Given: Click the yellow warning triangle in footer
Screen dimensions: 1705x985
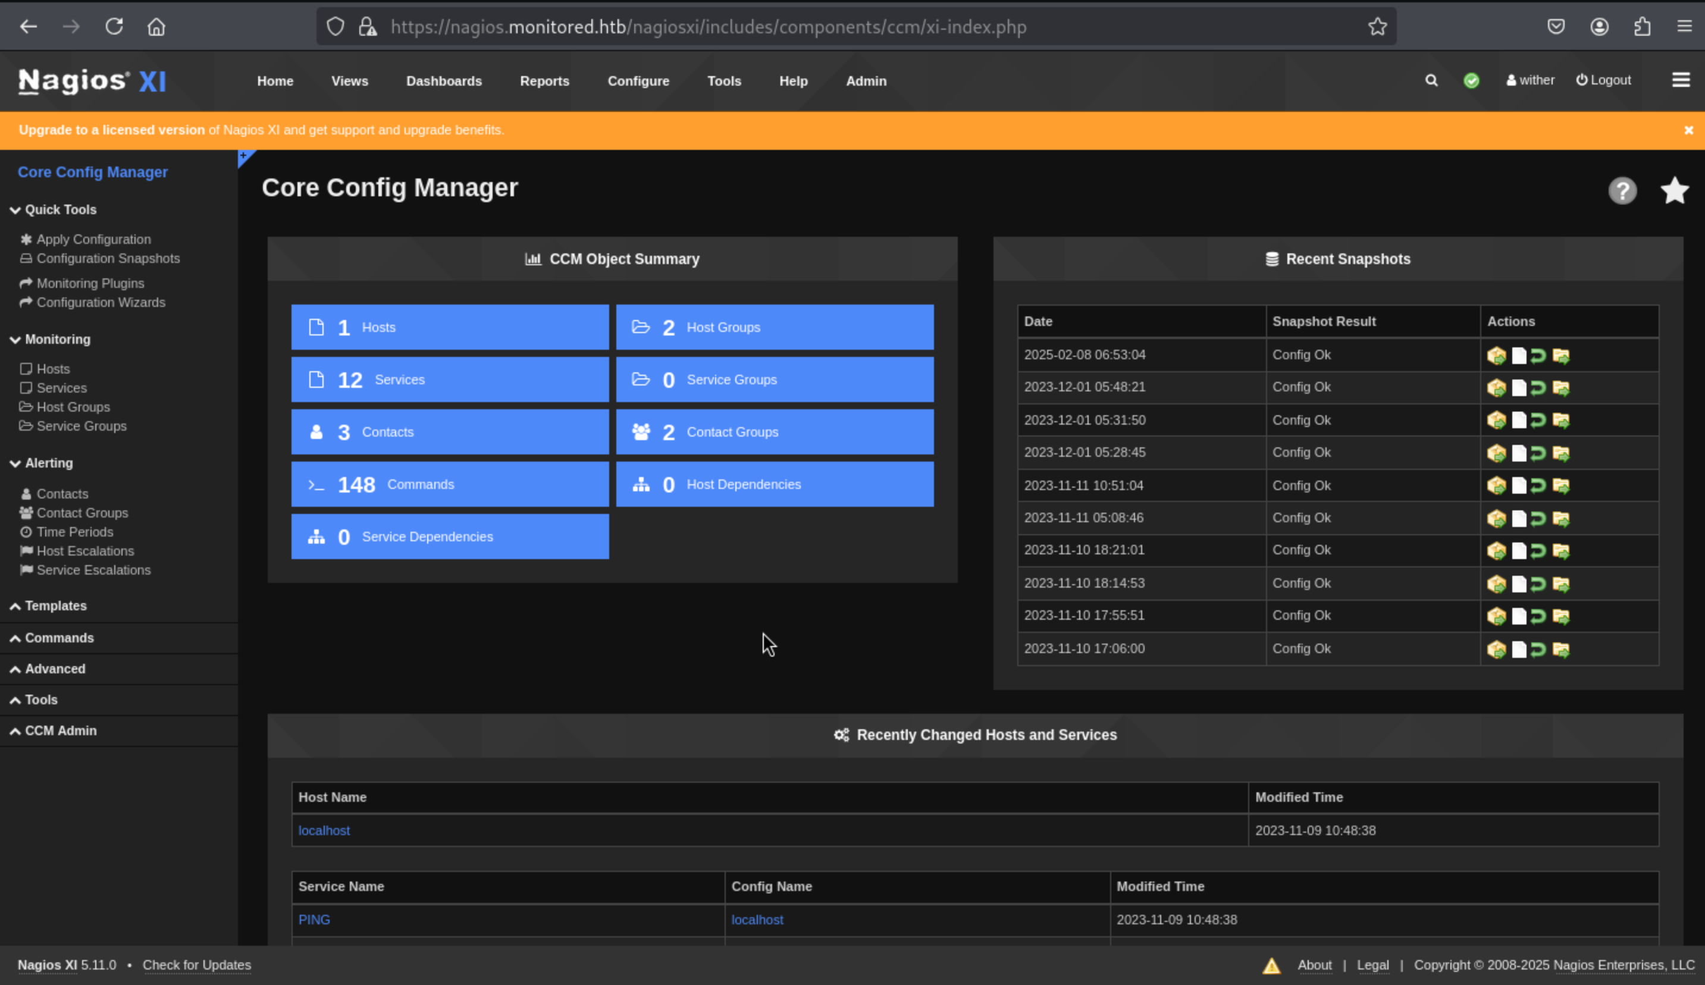Looking at the screenshot, I should click(1271, 965).
